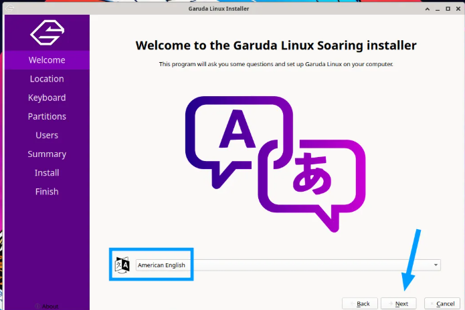This screenshot has width=465, height=310.
Task: Maximize the Garuda Linux Installer window
Action: coord(448,9)
